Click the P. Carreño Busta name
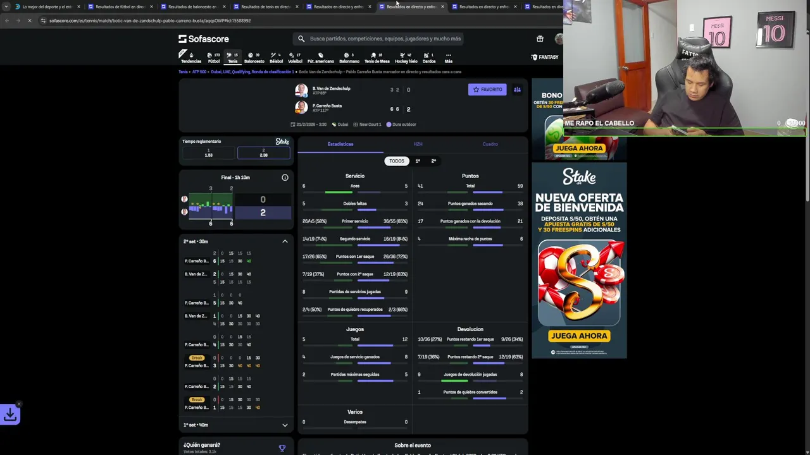 coord(327,106)
